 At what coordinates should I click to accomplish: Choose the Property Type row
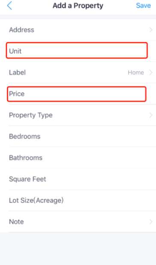tap(78, 115)
